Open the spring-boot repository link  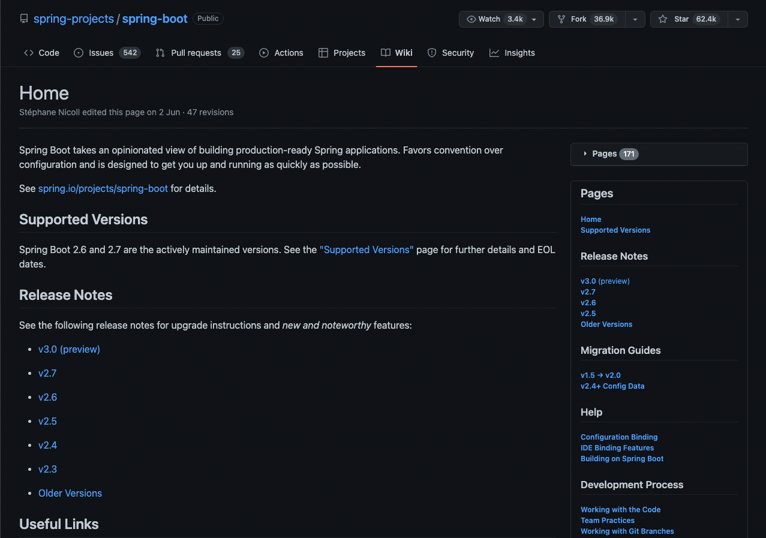point(155,19)
